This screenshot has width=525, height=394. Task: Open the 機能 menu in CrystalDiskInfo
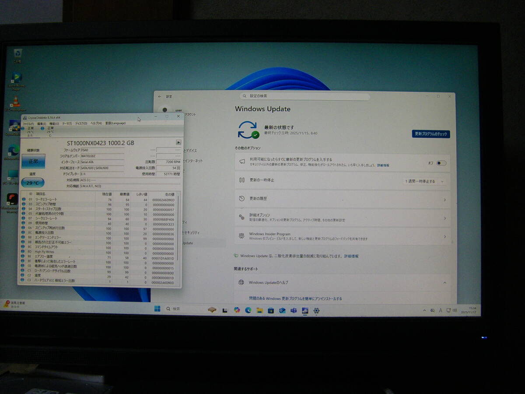[x=54, y=123]
